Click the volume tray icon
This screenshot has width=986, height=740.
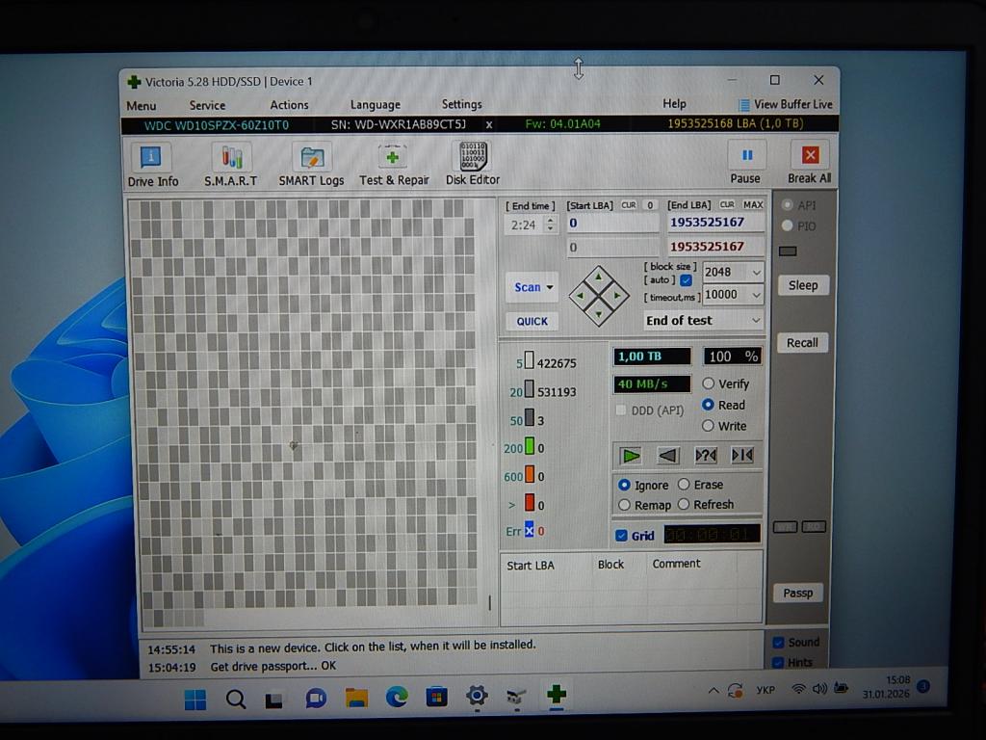tap(819, 688)
